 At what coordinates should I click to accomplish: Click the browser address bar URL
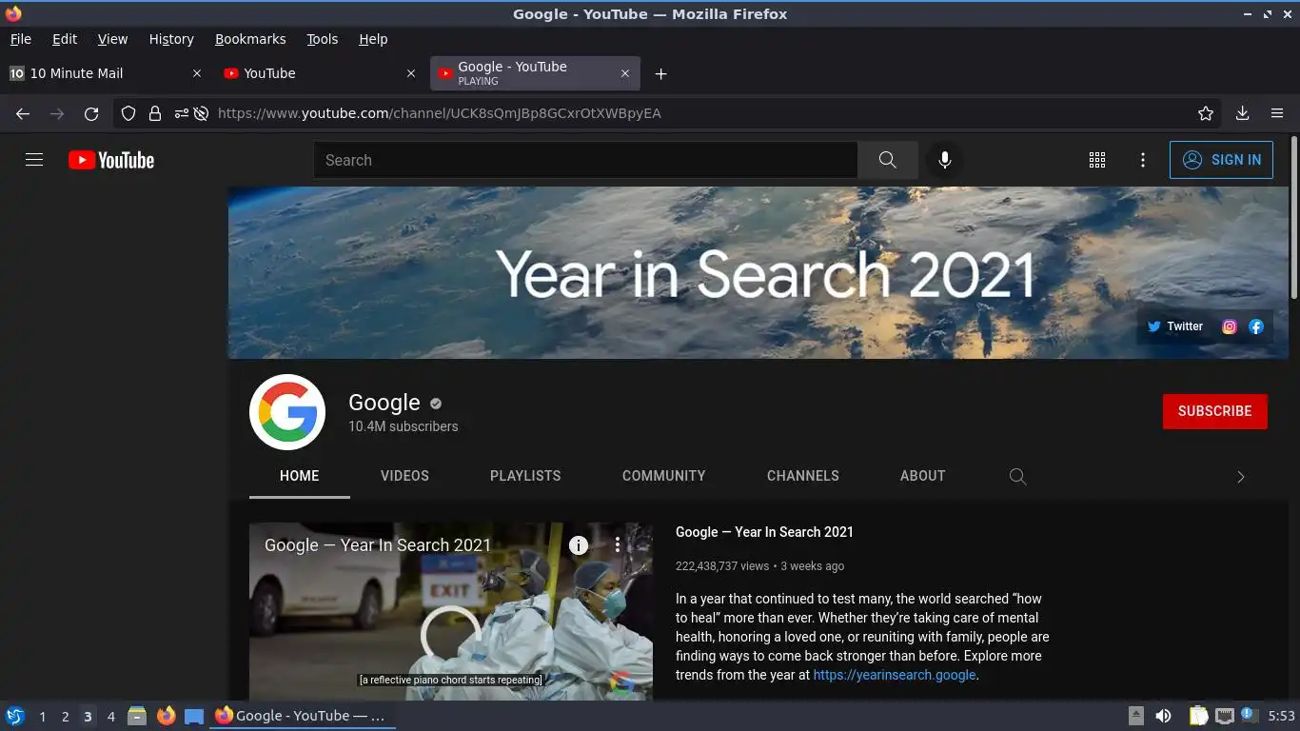point(440,113)
